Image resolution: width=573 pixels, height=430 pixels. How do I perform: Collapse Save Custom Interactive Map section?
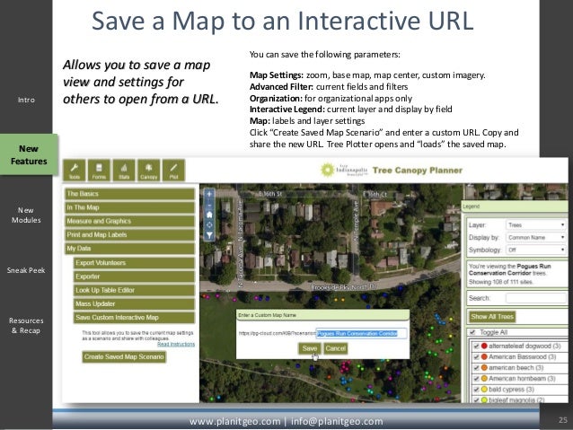pos(134,318)
